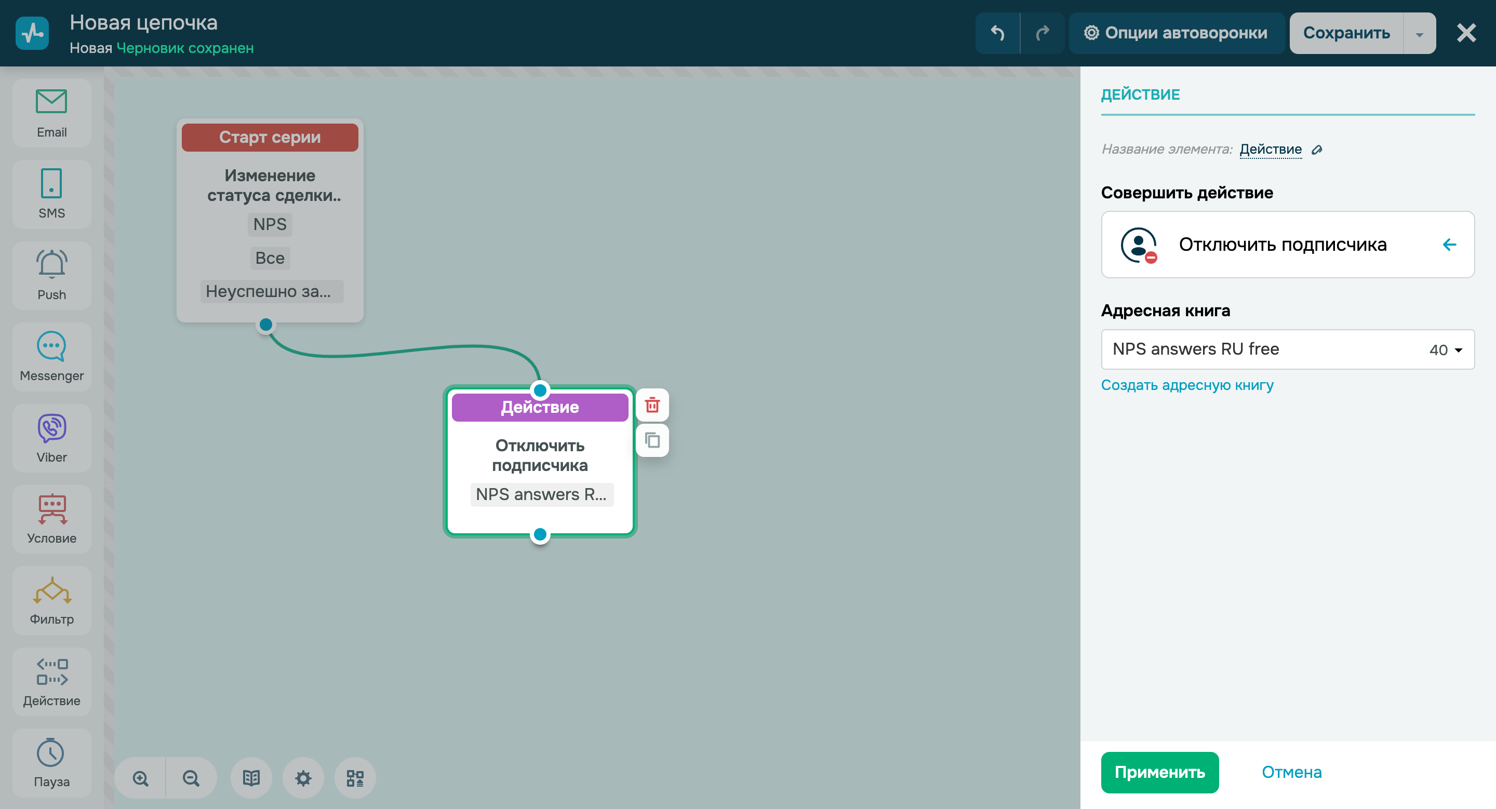Zoom out on the canvas
The image size is (1496, 809).
pyautogui.click(x=191, y=778)
